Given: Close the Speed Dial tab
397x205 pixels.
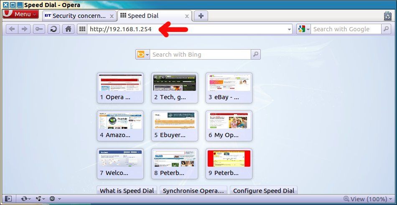Looking at the screenshot, I should [187, 16].
